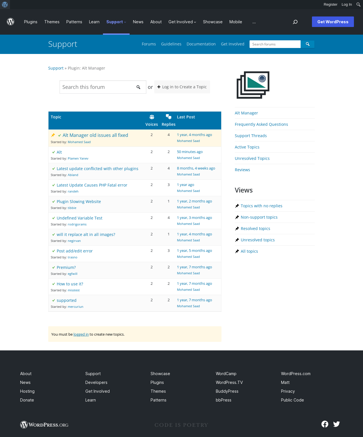Open topic will it replace alt in all images?
363x437 pixels.
pyautogui.click(x=86, y=235)
